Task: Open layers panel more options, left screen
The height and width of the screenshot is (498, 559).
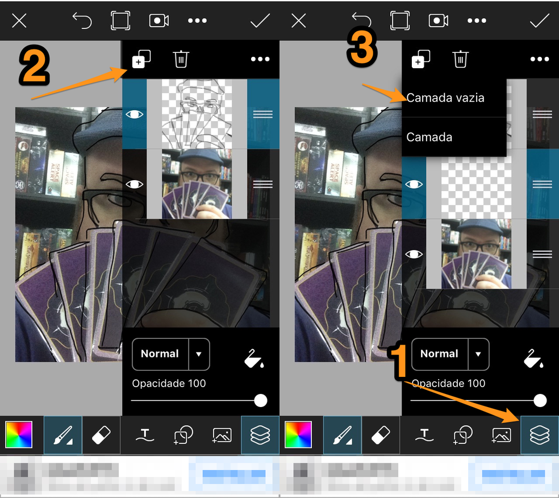Action: pos(260,59)
